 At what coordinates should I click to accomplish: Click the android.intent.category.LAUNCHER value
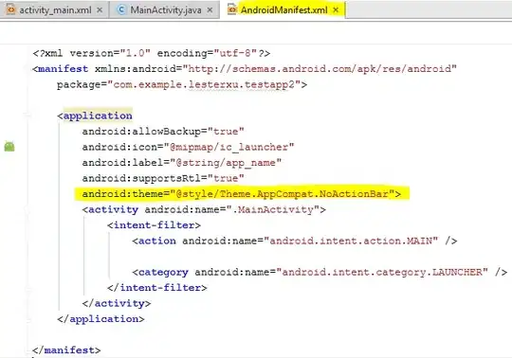pyautogui.click(x=382, y=272)
